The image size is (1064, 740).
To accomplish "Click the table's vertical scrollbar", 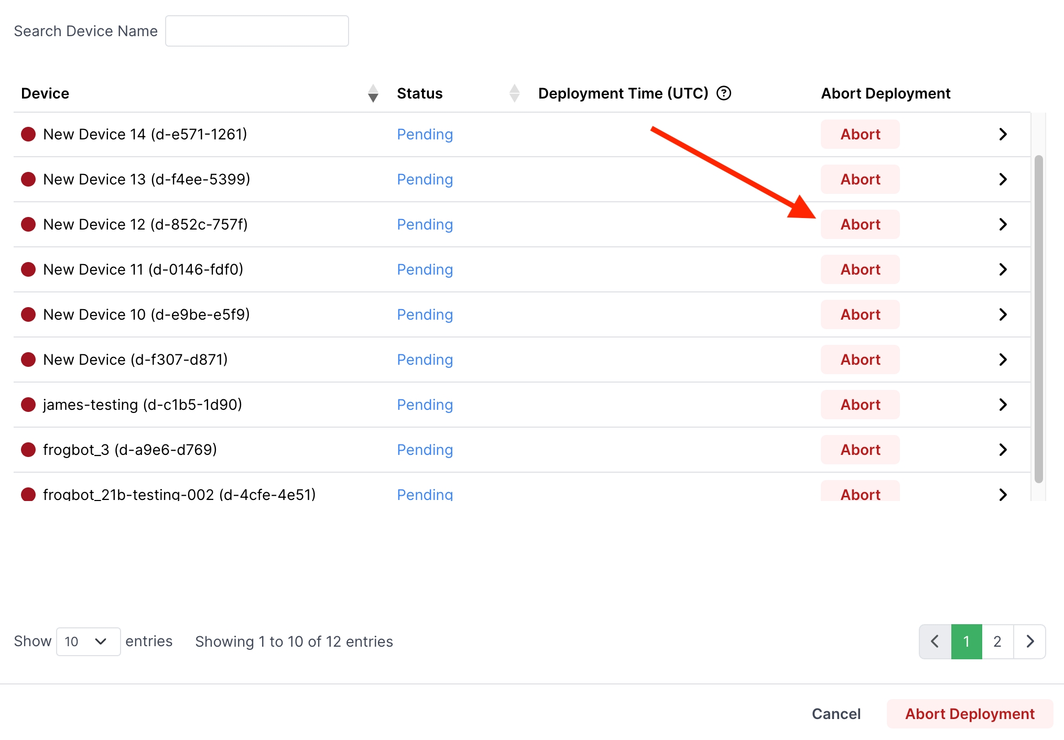I will point(1038,319).
